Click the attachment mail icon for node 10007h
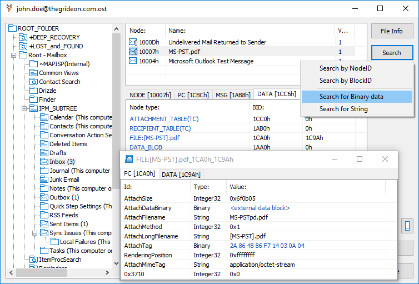 (x=133, y=52)
